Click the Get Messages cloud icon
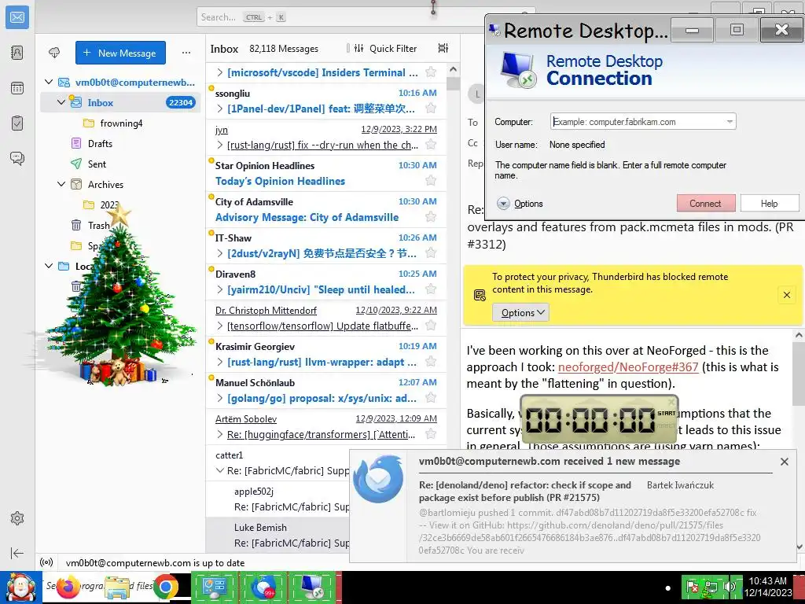The width and height of the screenshot is (805, 604). (54, 53)
